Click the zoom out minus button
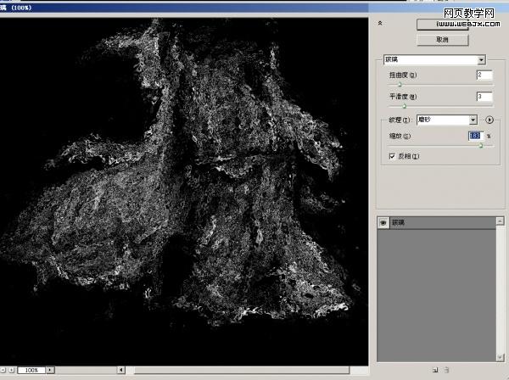 [4, 371]
